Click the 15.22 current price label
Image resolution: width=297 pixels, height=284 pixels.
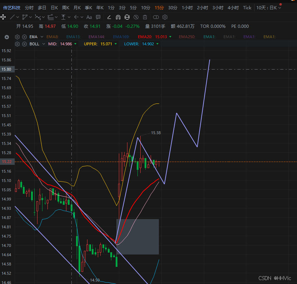coord(7,162)
